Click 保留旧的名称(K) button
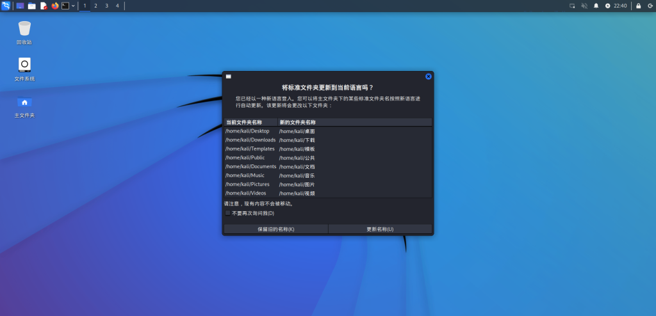Viewport: 656px width, 316px height. click(x=275, y=229)
